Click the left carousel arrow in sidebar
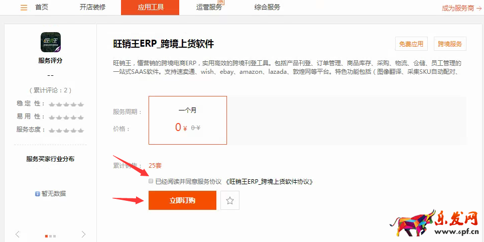Viewport: 484px width, 242px height. coord(18,234)
